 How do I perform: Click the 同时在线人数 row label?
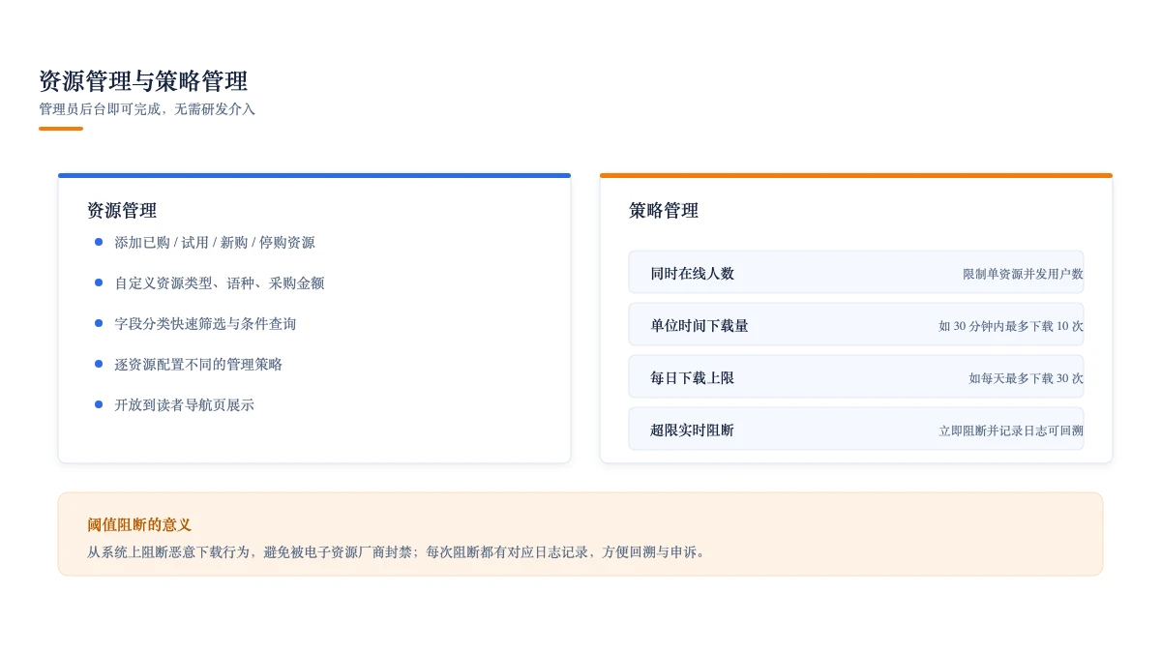693,274
